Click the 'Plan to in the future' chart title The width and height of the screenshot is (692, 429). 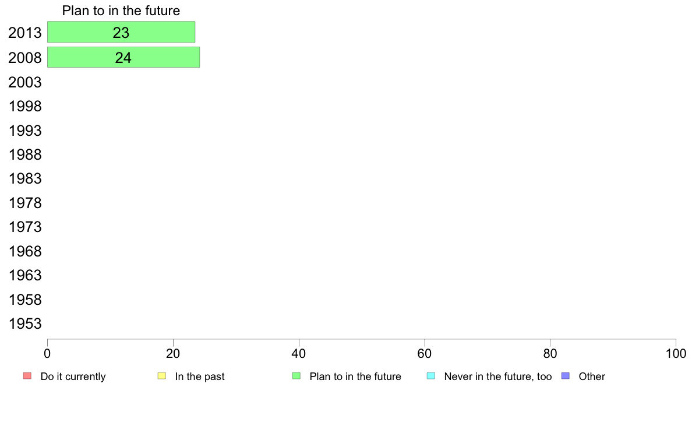(x=121, y=10)
